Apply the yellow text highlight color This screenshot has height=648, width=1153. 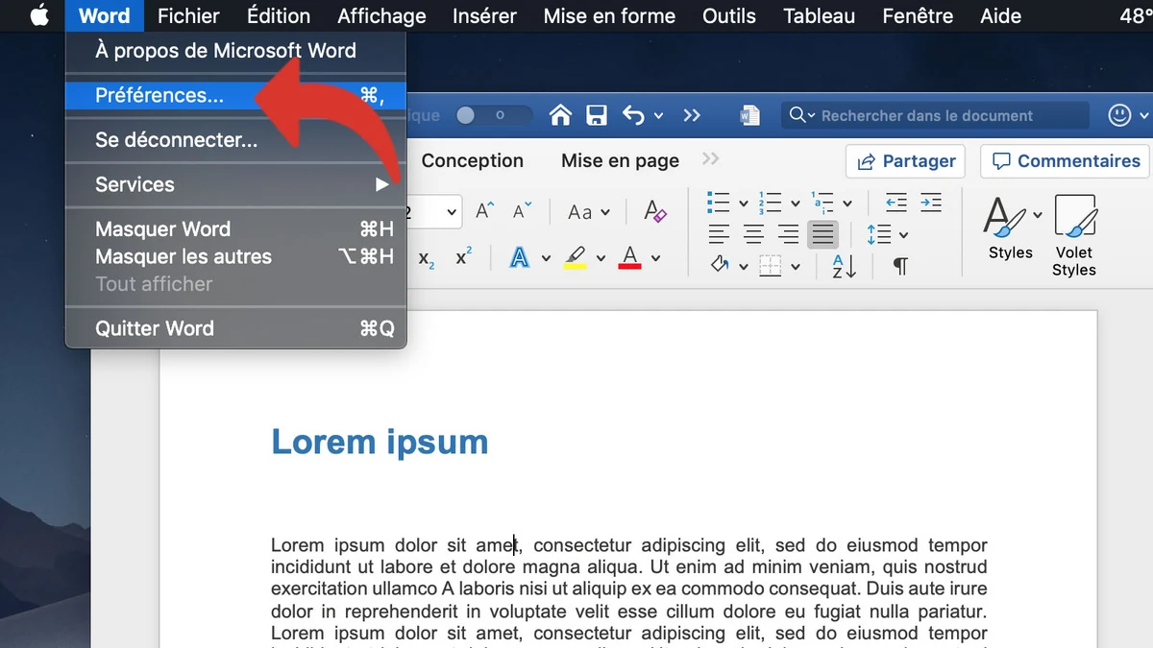click(575, 257)
